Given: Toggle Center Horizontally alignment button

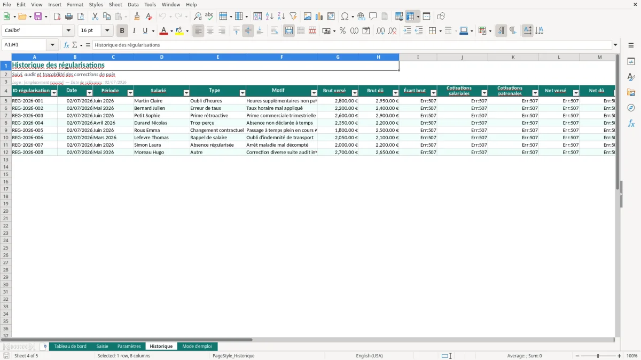Looking at the screenshot, I should click(x=210, y=31).
